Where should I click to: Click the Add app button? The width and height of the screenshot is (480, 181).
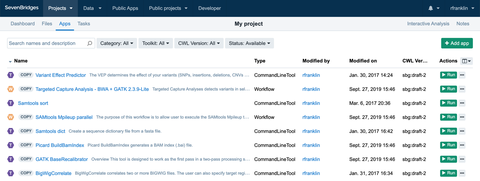pos(457,43)
